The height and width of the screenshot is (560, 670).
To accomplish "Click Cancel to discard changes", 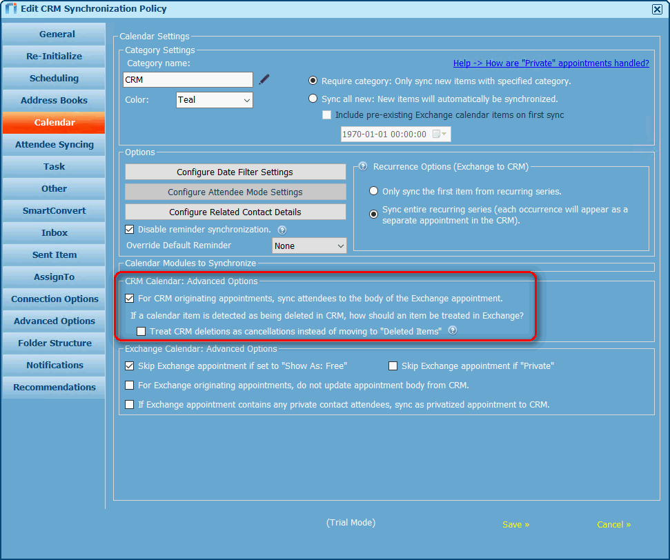I will (613, 525).
